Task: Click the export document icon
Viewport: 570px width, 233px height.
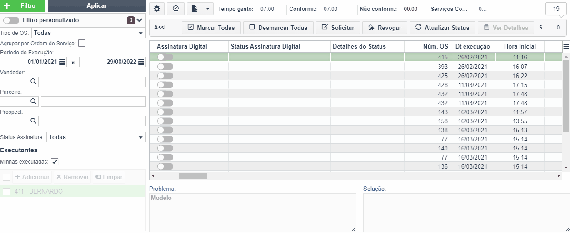Action: pos(194,9)
